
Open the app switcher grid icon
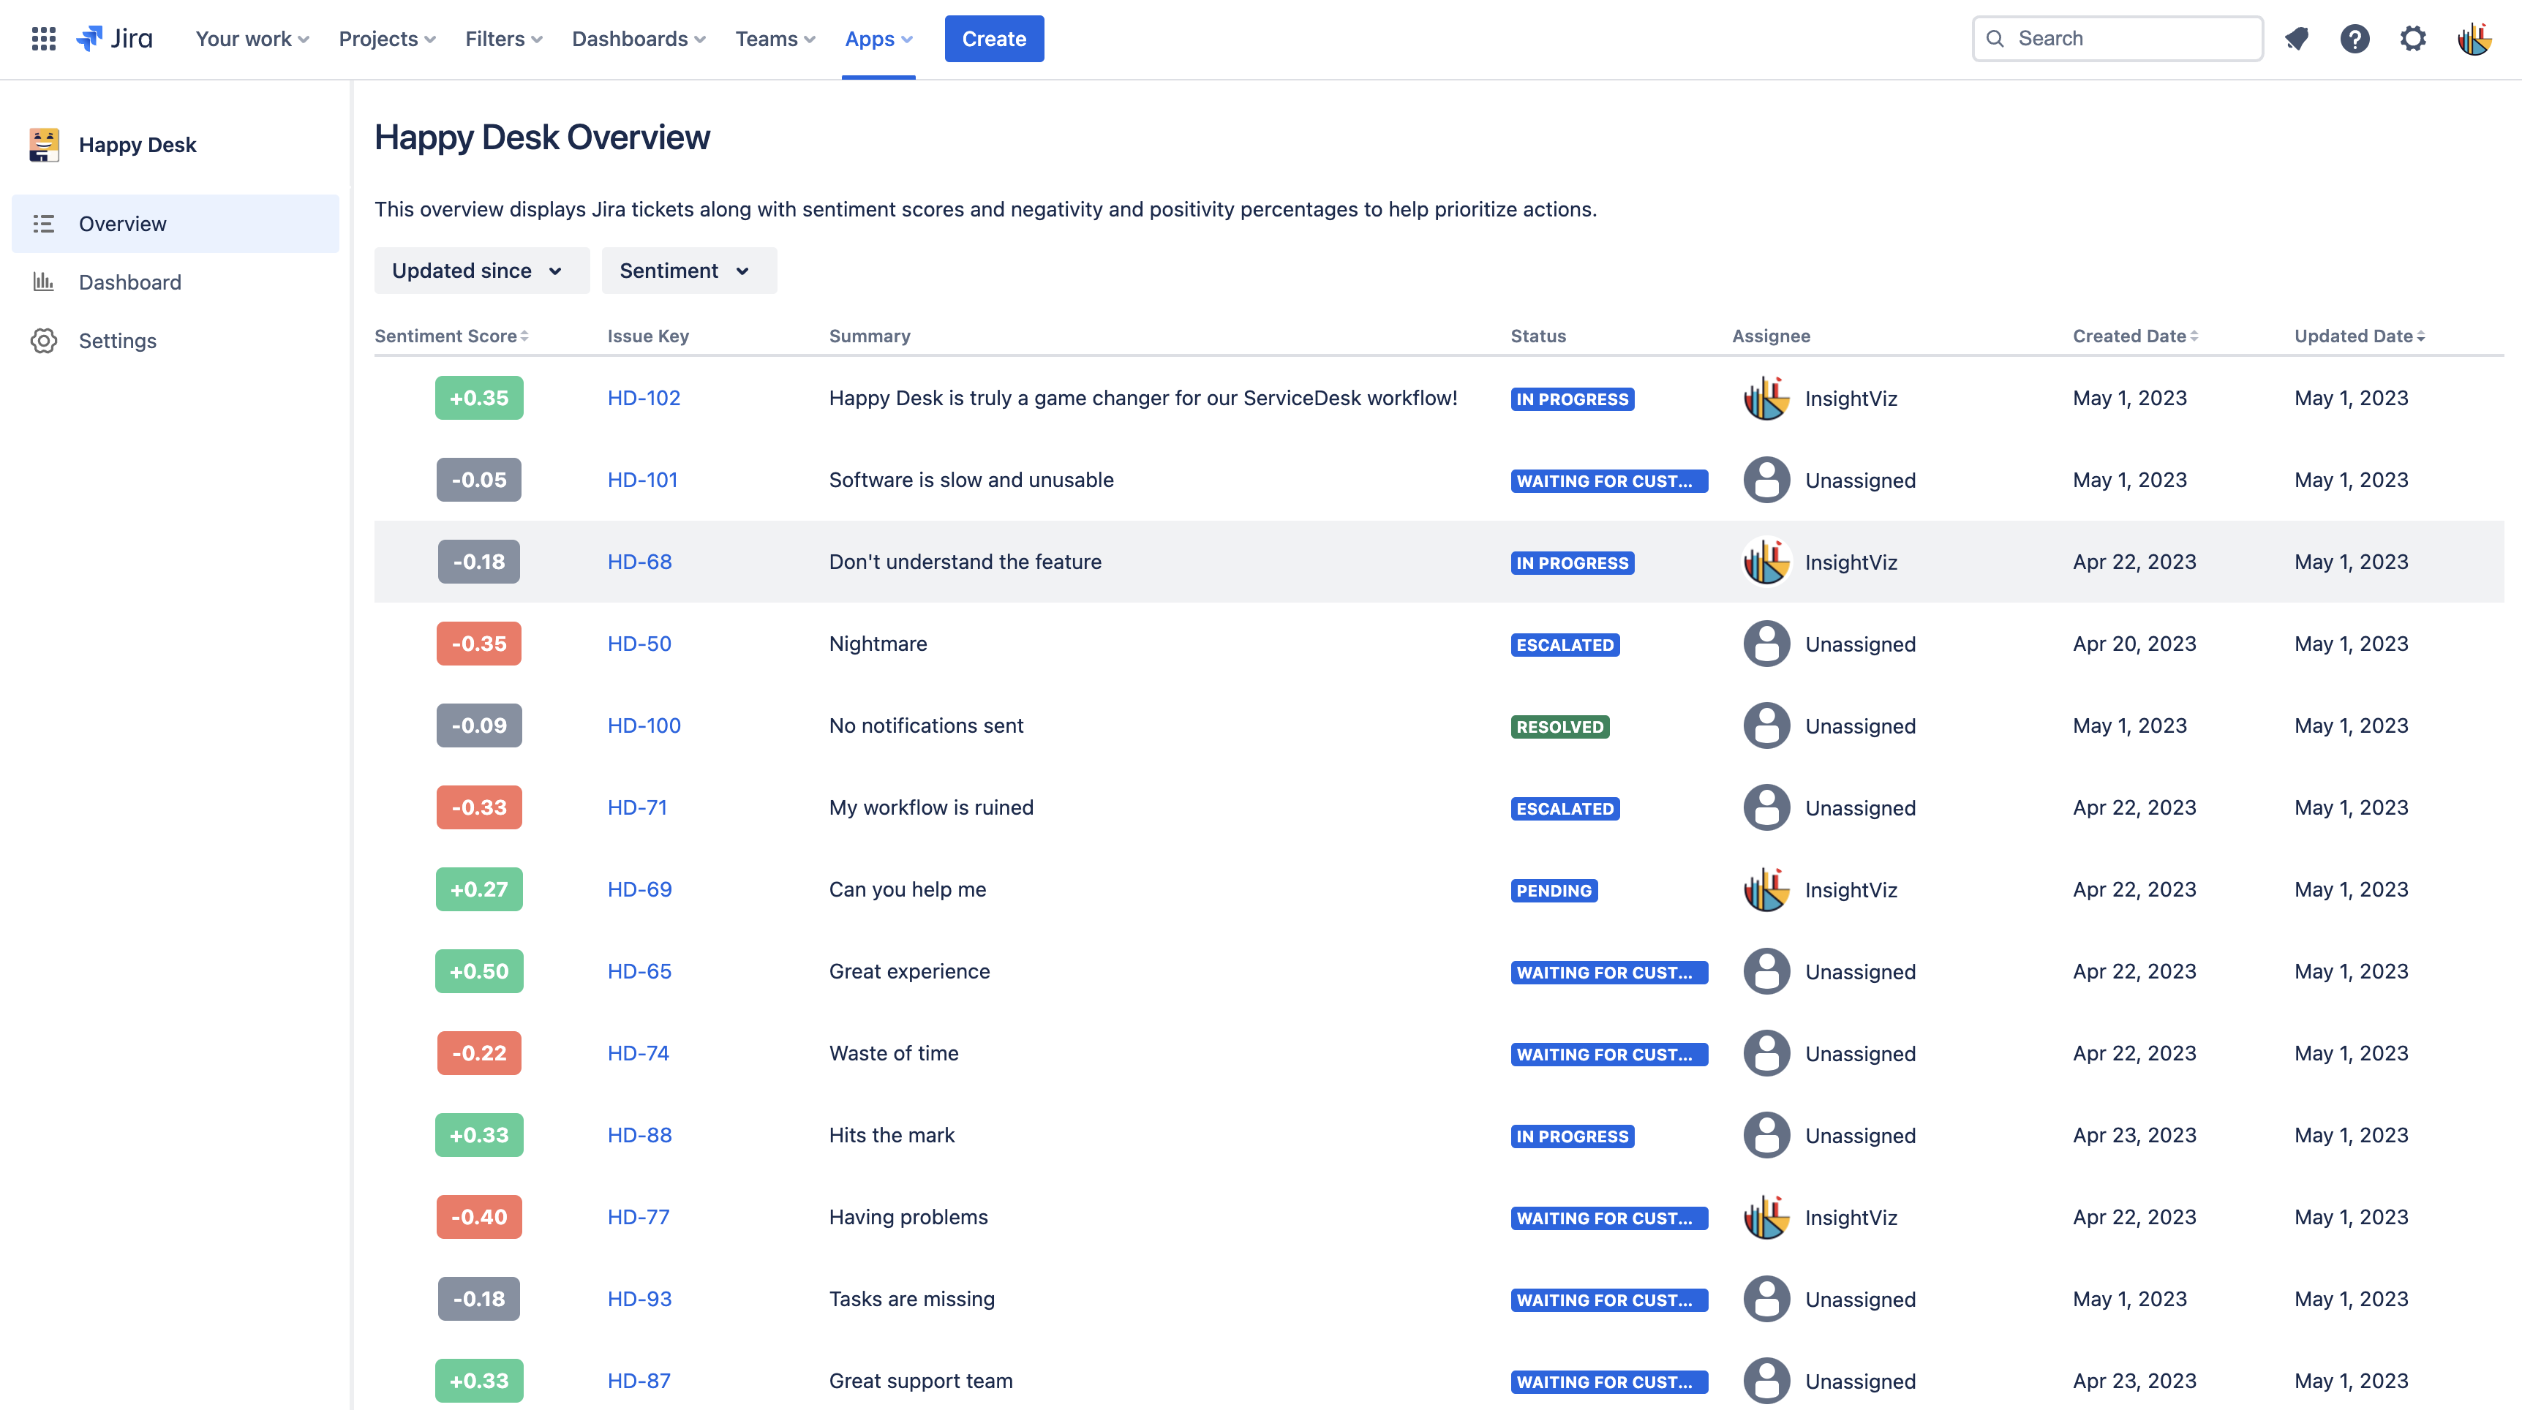click(x=43, y=39)
